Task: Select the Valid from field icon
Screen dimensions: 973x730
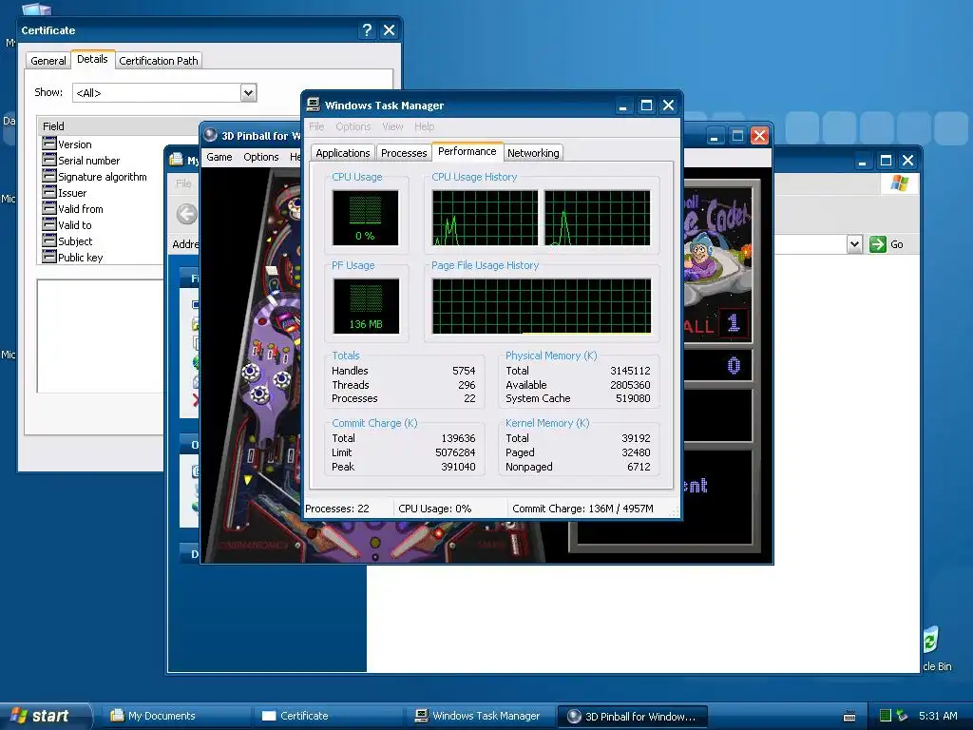Action: 49,208
